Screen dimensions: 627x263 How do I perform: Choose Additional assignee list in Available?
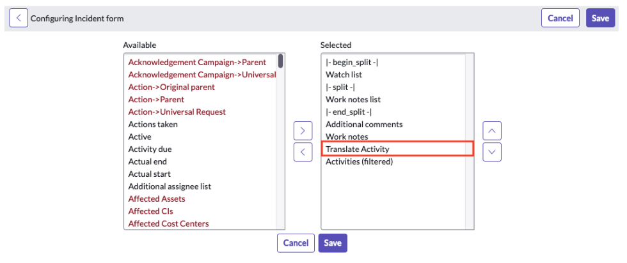tap(200, 186)
